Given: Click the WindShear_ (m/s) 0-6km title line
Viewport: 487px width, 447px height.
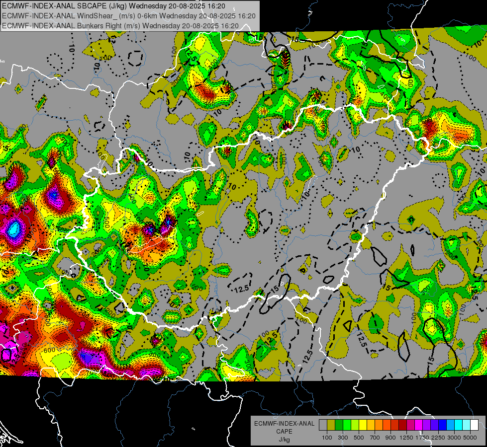Looking at the screenshot, I should (128, 16).
